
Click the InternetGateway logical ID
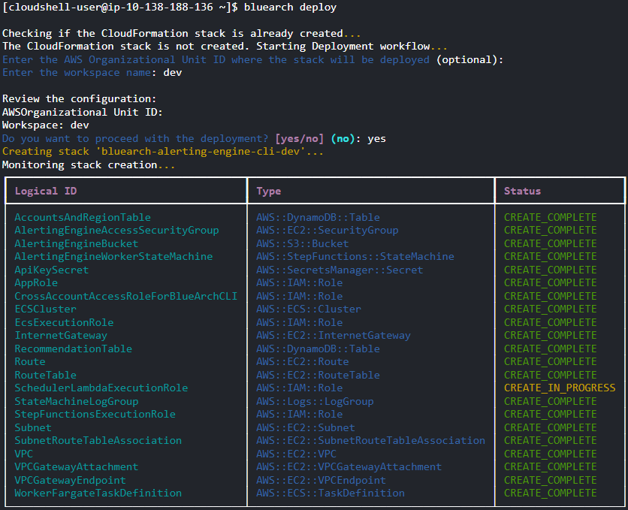[60, 335]
